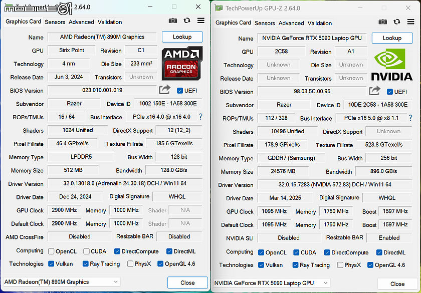
Task: Click BIOS version 023.010.001.019 field
Action: click(x=102, y=90)
